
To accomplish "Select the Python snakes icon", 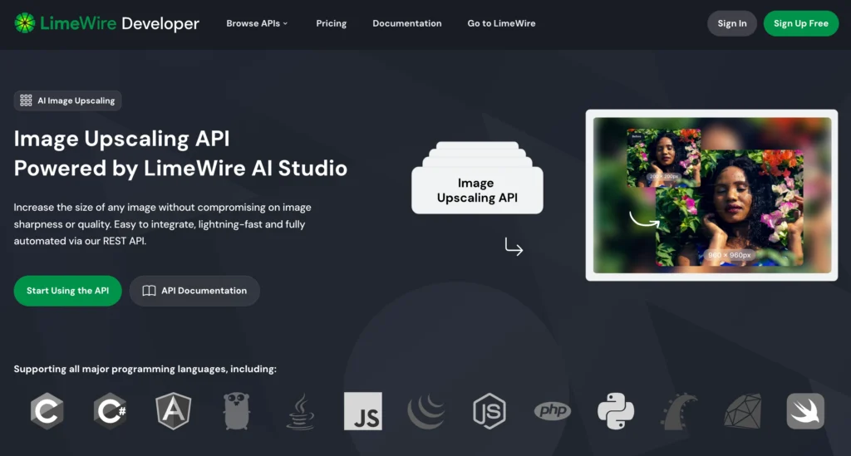I will tap(616, 411).
